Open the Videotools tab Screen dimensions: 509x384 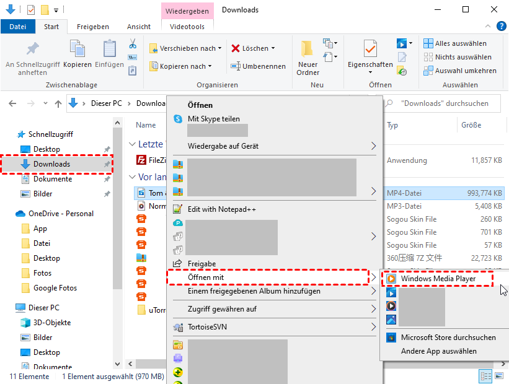point(187,27)
